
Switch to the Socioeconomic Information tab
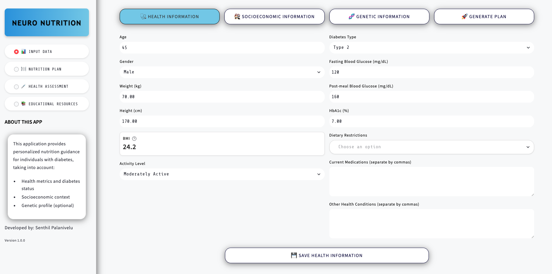tap(274, 17)
